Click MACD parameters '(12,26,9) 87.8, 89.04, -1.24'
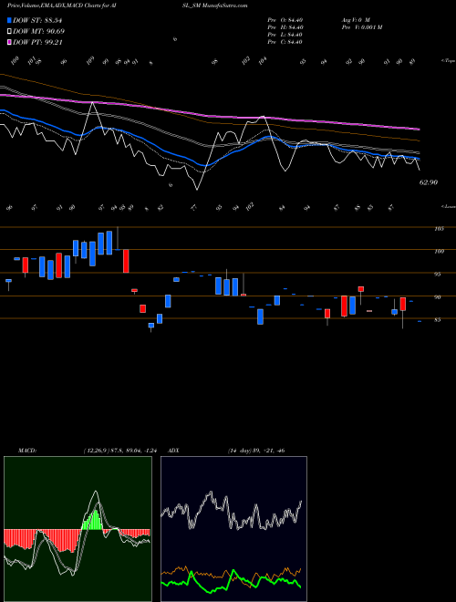Viewport: 456px width, 602px height. pyautogui.click(x=119, y=451)
